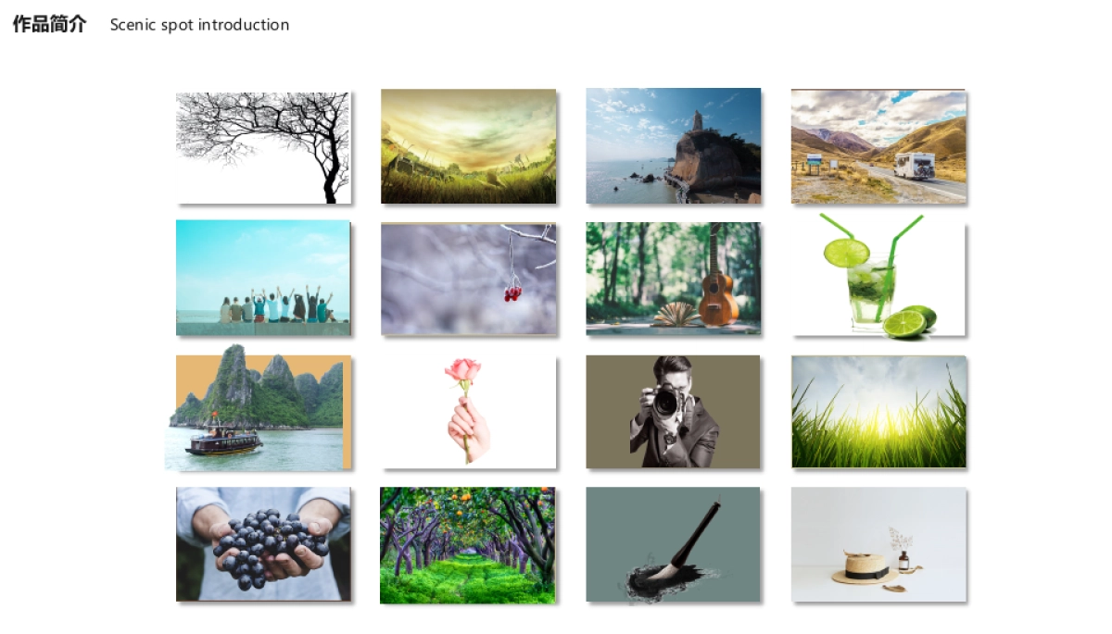Image resolution: width=1112 pixels, height=634 pixels.
Task: Select the hand holding pink rose image
Action: pos(469,412)
